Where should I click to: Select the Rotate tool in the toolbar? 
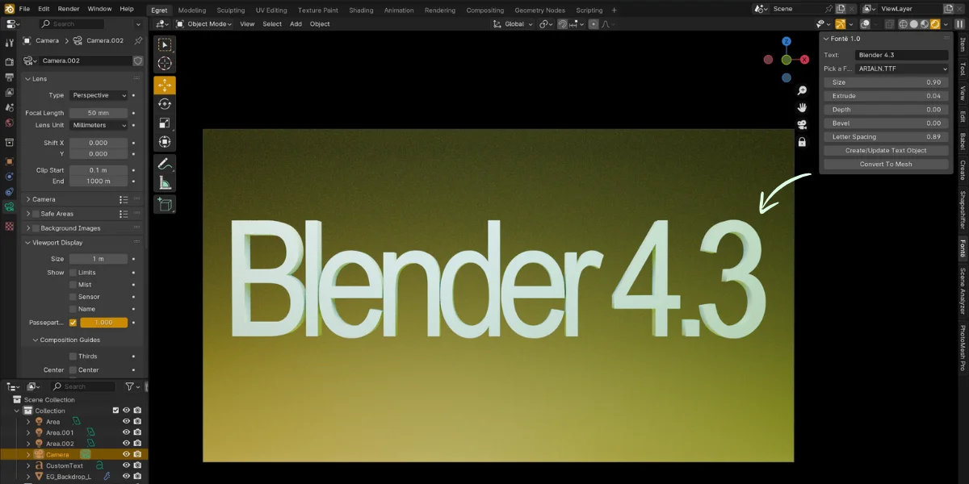tap(165, 103)
